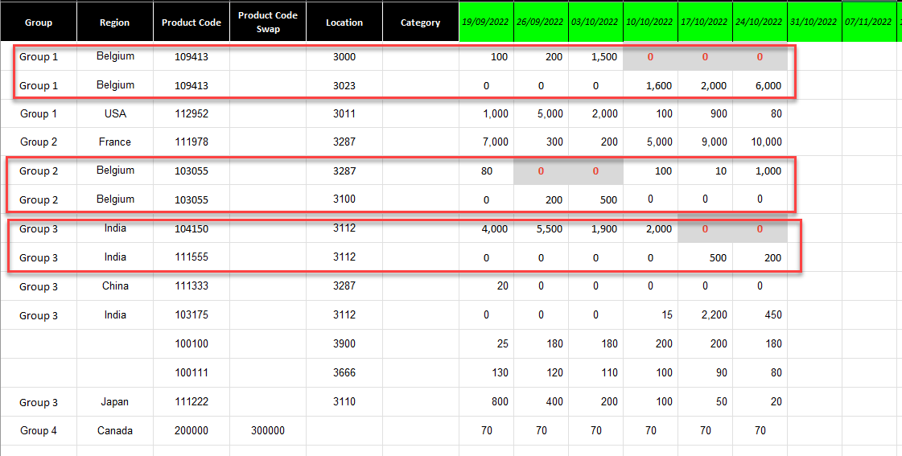This screenshot has width=902, height=456.
Task: Click the Group 4 cell
Action: click(39, 430)
